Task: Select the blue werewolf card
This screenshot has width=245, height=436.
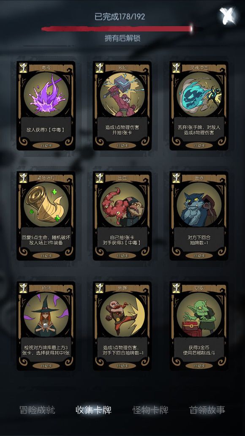Action: pos(199,216)
